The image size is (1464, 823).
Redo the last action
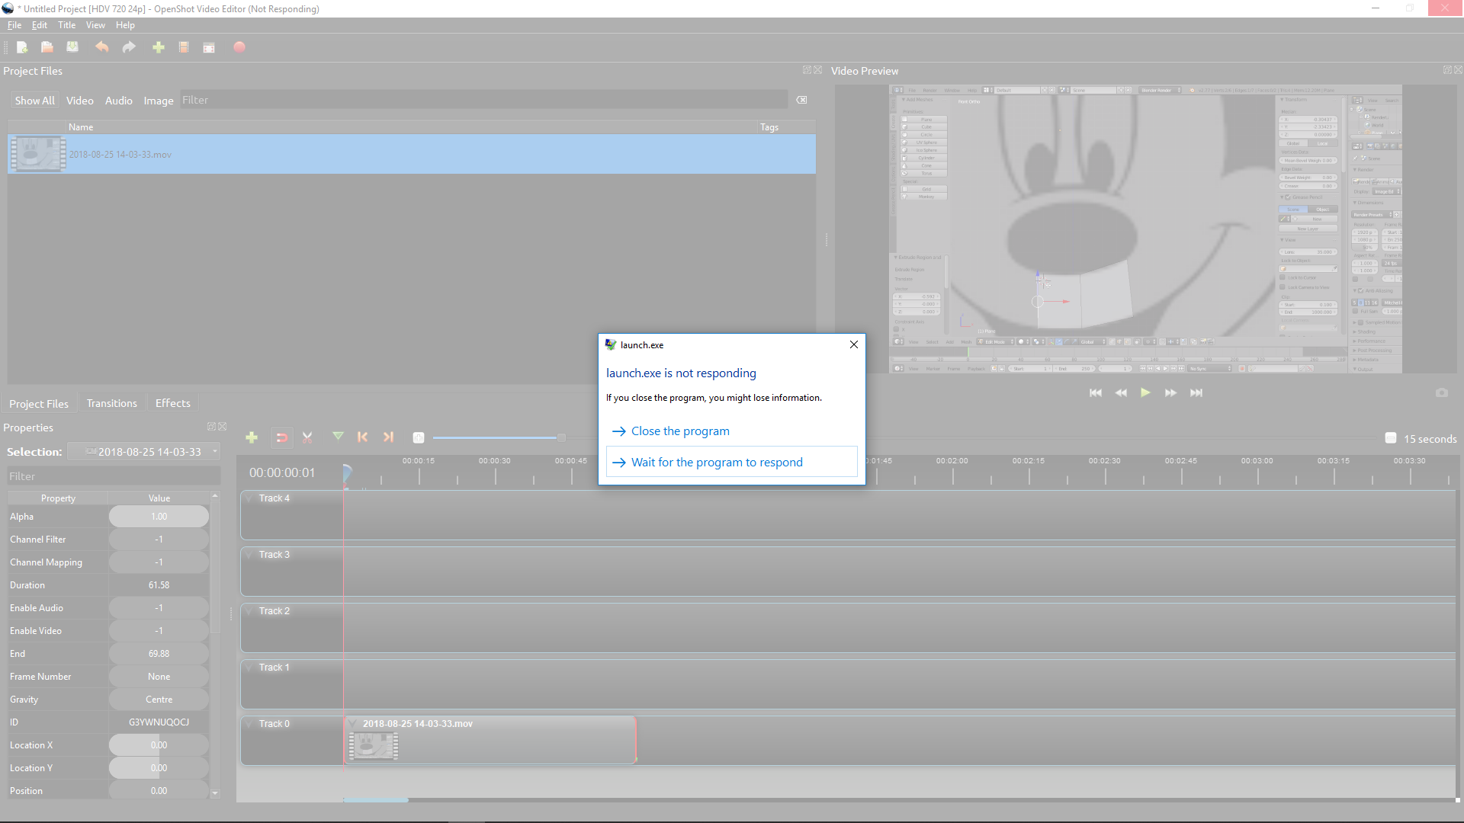[128, 47]
